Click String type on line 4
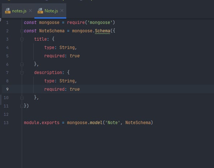214x168 pixels. [67, 48]
